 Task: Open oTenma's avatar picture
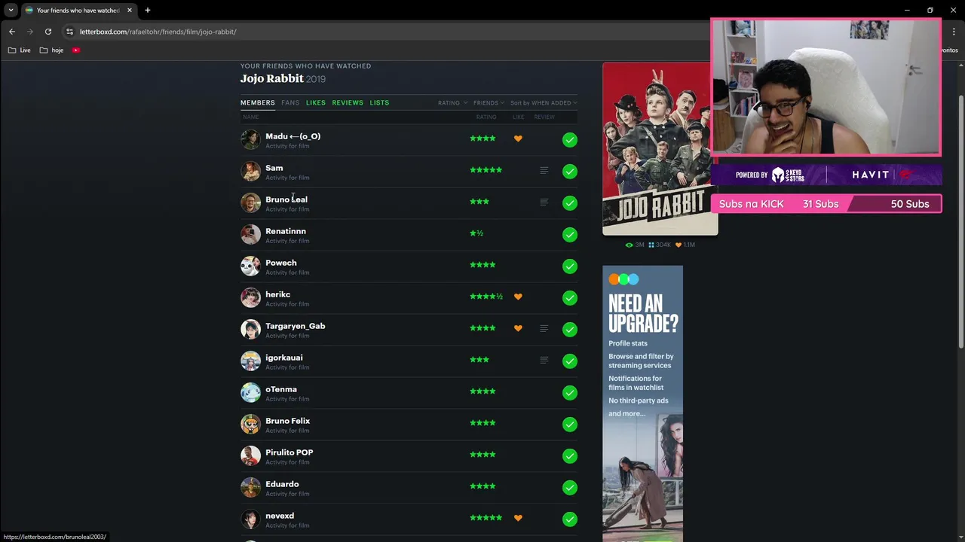click(250, 392)
